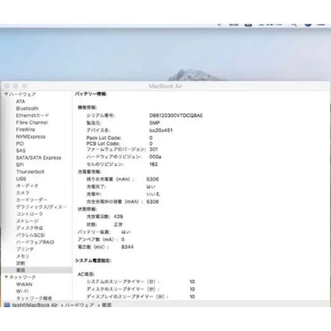Screen dimensions: 331x331
Task: Select カメラ in the sidebar
Action: coord(23,193)
